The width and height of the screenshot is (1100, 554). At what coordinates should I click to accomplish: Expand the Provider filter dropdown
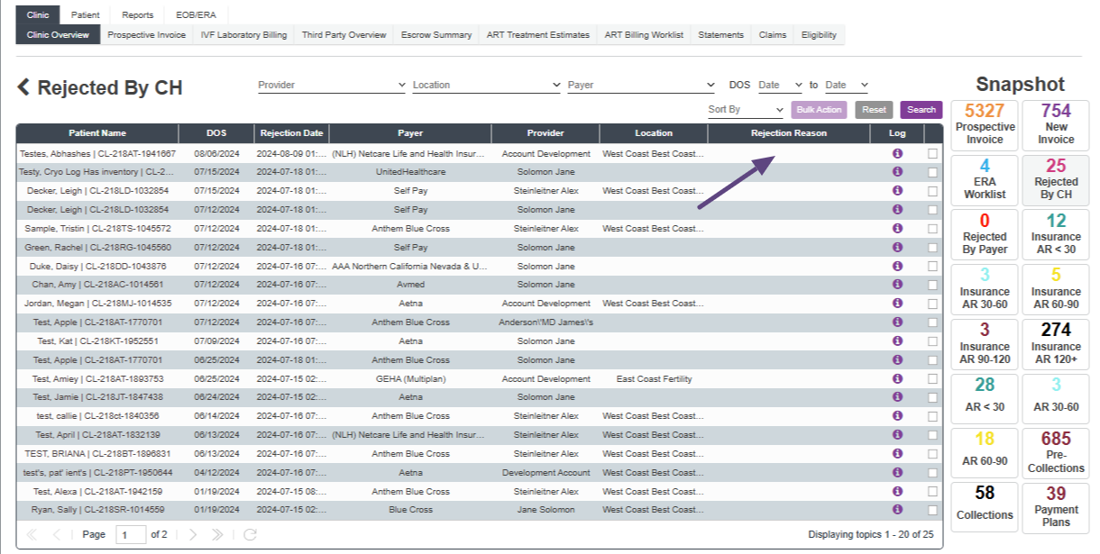331,86
